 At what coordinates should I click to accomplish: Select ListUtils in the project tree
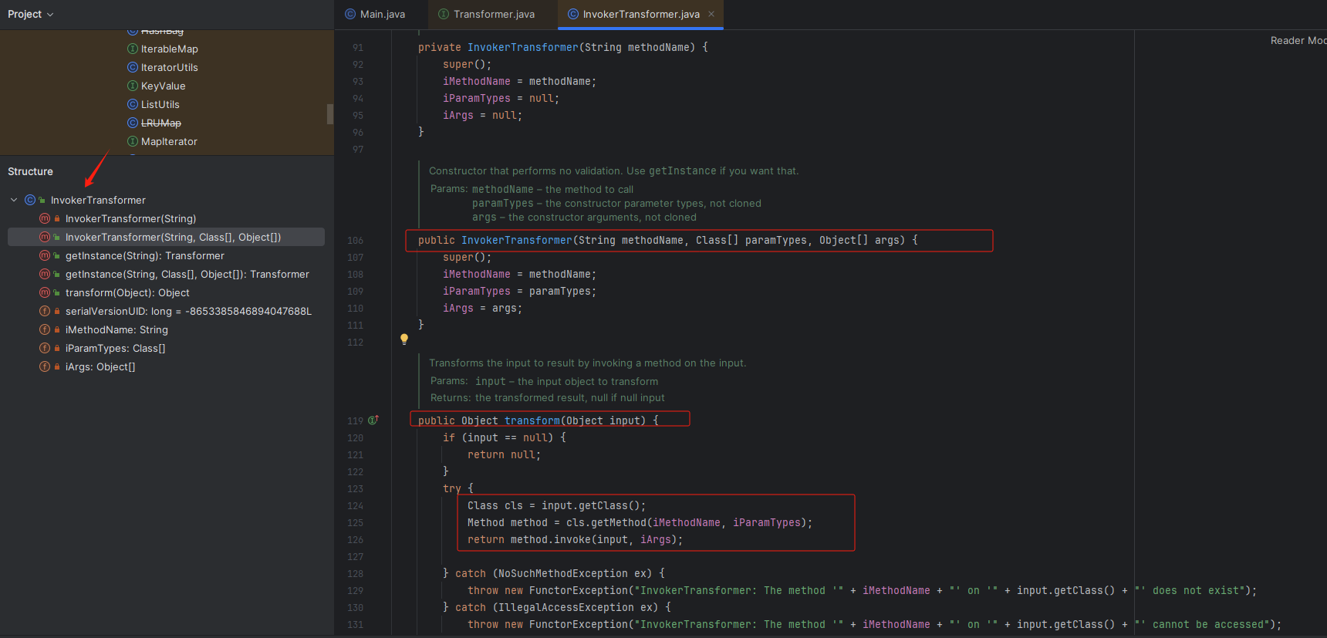[x=160, y=104]
